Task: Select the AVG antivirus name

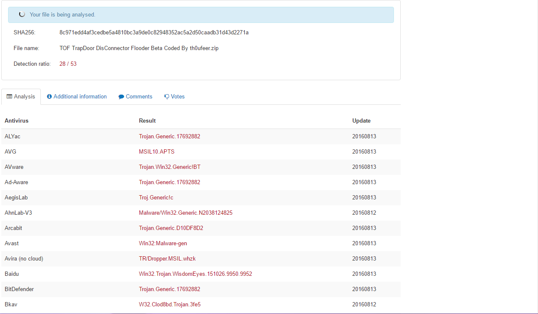Action: pyautogui.click(x=11, y=152)
